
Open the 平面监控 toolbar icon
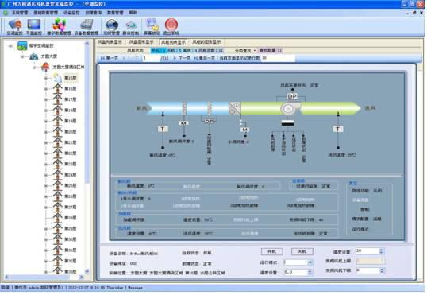point(34,25)
